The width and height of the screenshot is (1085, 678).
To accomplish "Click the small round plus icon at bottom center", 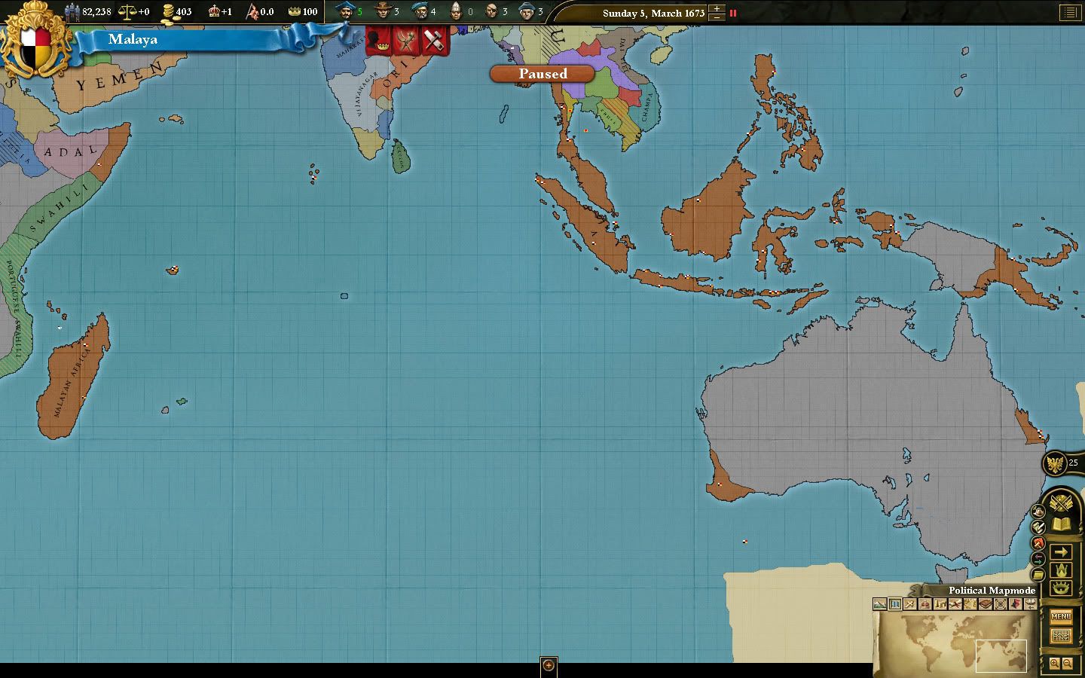I will pos(549,664).
